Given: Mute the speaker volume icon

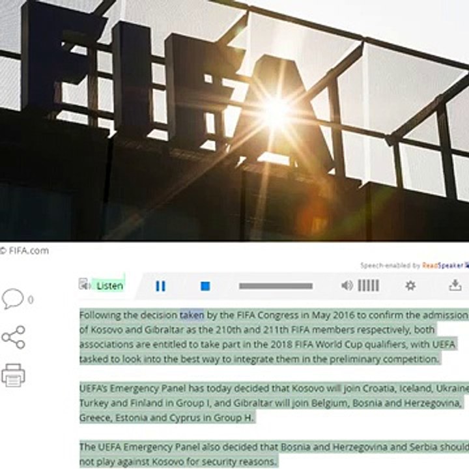Looking at the screenshot, I should coord(347,286).
